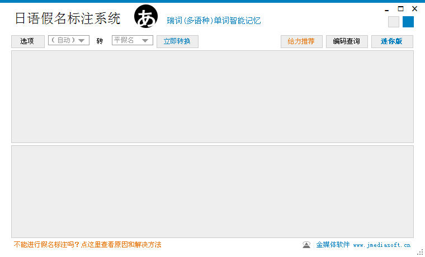Click the black hiragana あ logo icon
The height and width of the screenshot is (257, 425).
point(146,16)
